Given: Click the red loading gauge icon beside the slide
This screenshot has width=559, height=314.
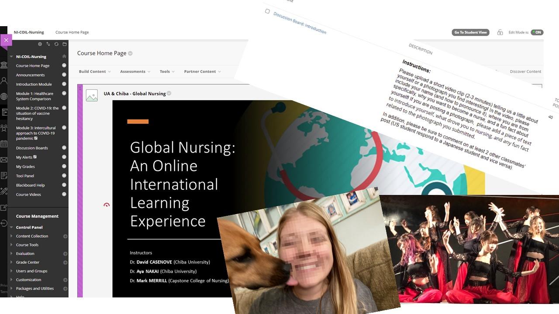Looking at the screenshot, I should pos(107,205).
